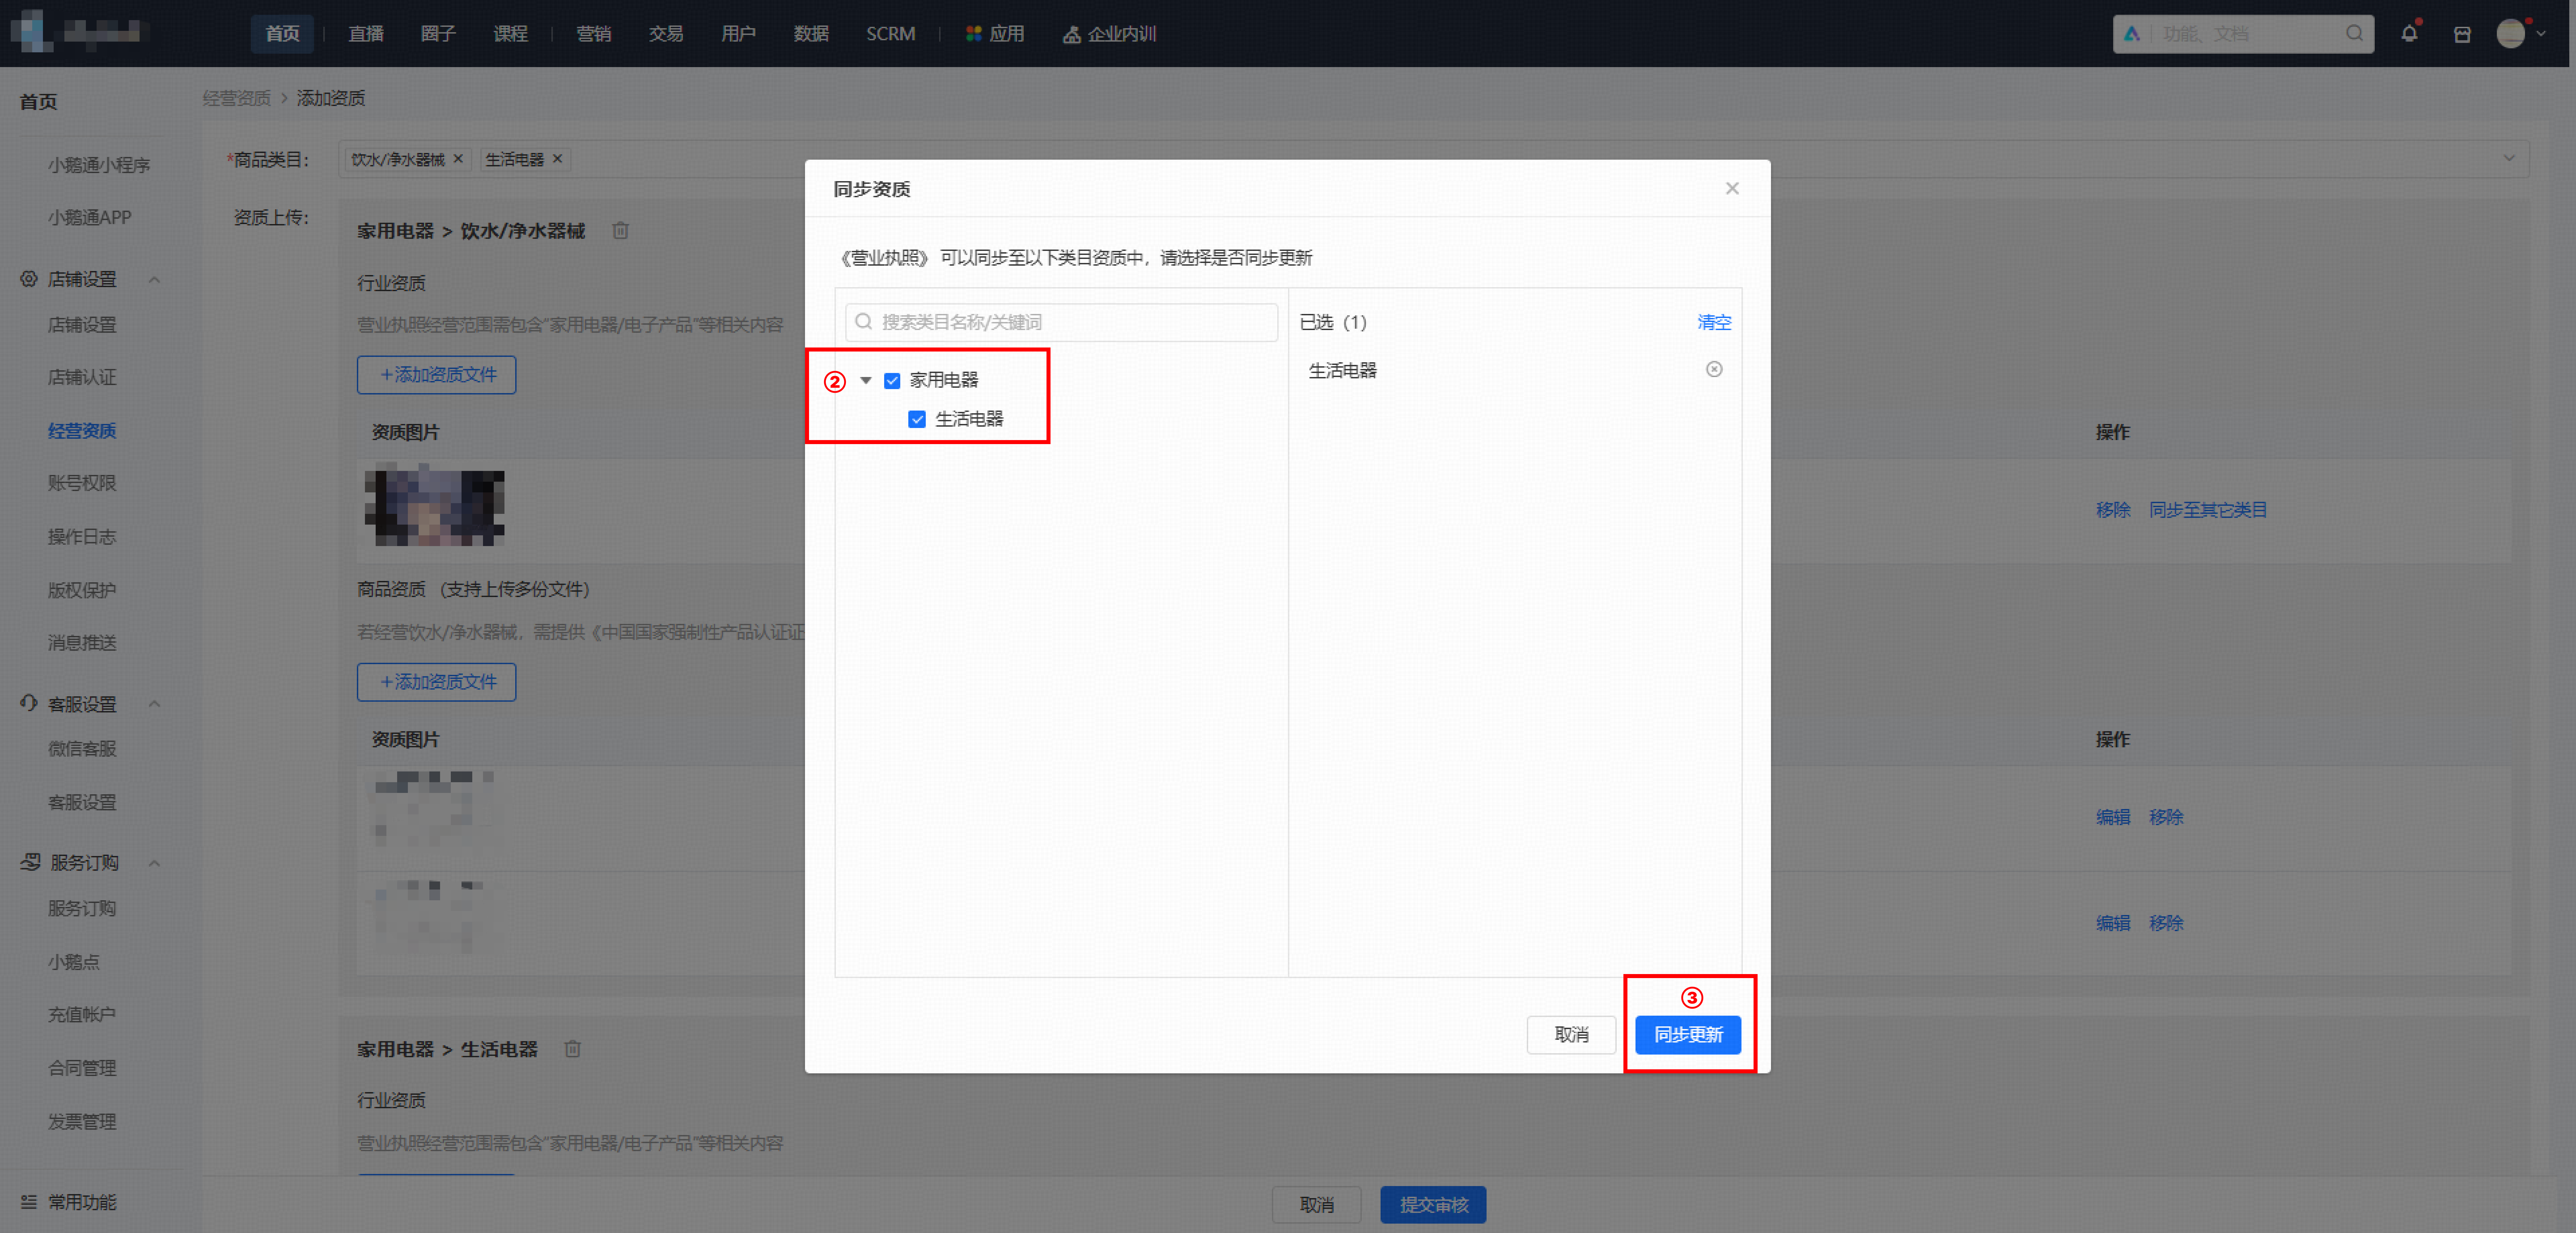The height and width of the screenshot is (1233, 2576).
Task: Click 提交审核 at page bottom
Action: [x=1433, y=1205]
